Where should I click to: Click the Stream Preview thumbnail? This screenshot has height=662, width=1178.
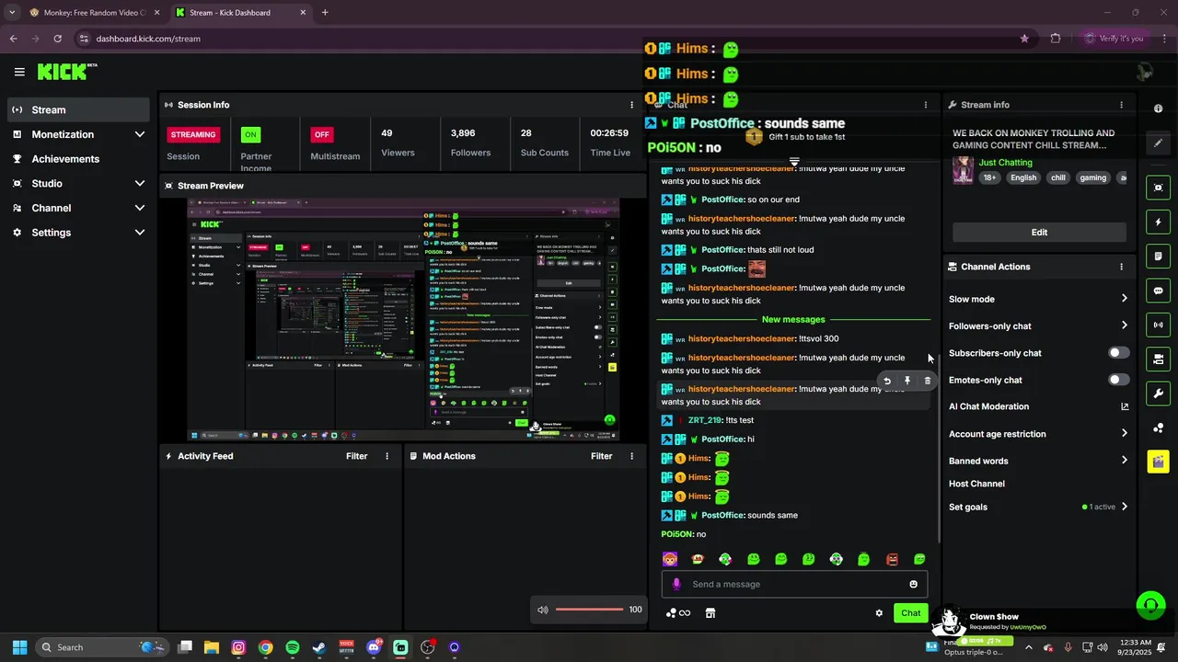click(403, 320)
